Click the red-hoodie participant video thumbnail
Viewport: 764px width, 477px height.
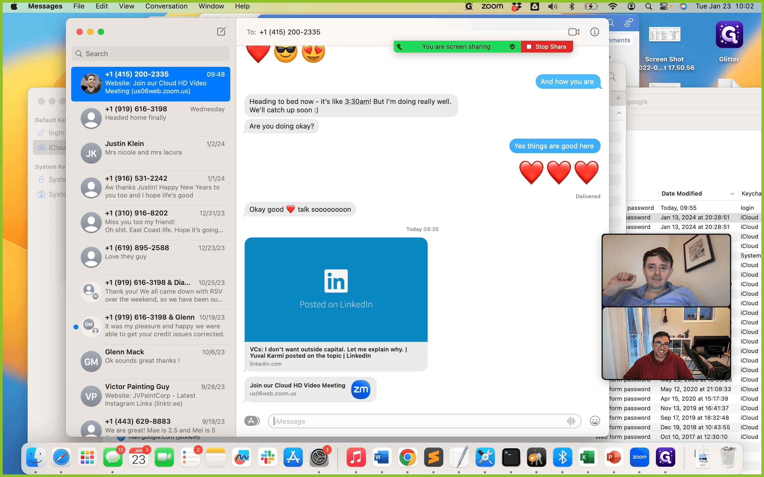coord(666,343)
